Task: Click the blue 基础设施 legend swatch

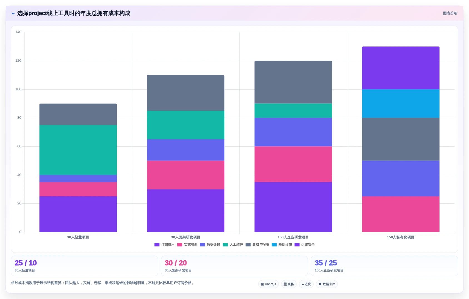Action: click(x=274, y=245)
